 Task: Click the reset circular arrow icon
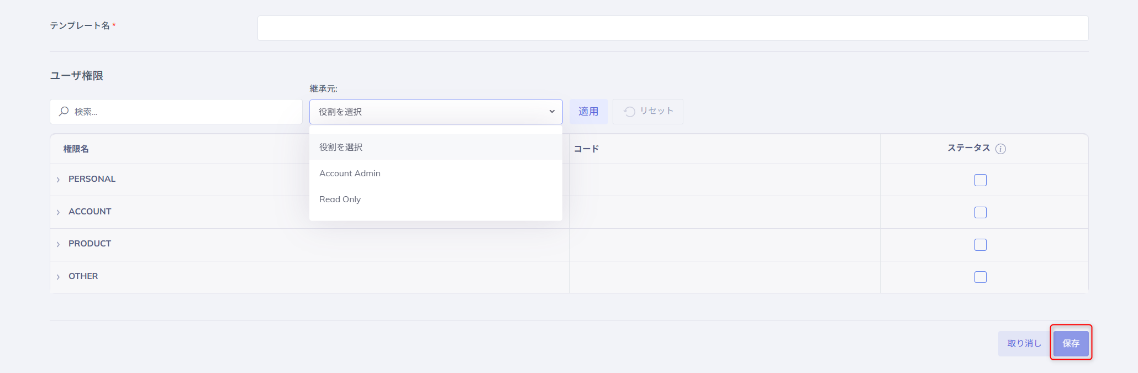(629, 112)
